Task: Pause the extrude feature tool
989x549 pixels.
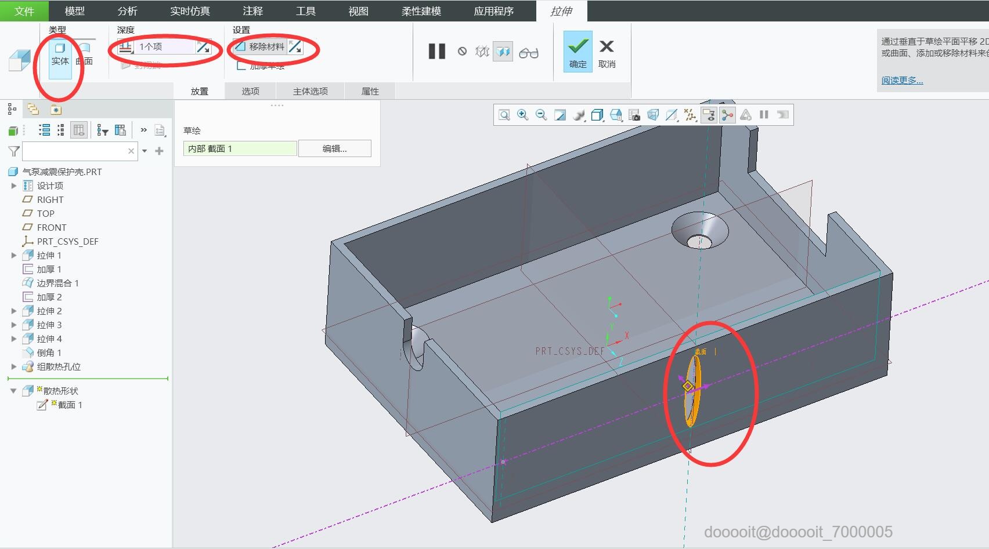Action: click(437, 52)
